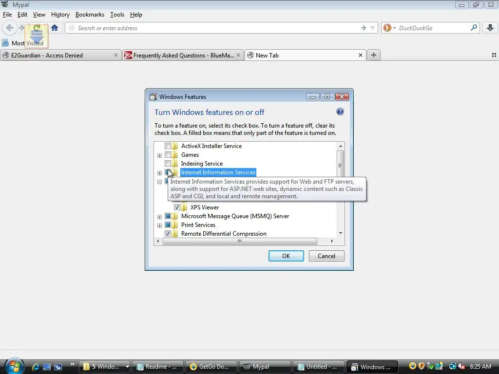Uncheck the XPS Viewer checkbox

pyautogui.click(x=177, y=207)
